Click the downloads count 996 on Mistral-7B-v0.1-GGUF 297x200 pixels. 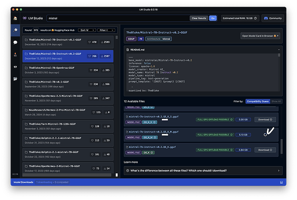[x=106, y=84]
